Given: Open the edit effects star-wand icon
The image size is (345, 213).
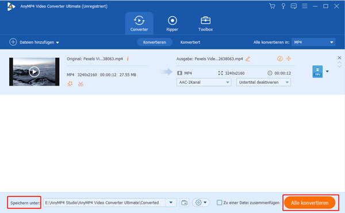Looking at the screenshot, I should pos(70,84).
